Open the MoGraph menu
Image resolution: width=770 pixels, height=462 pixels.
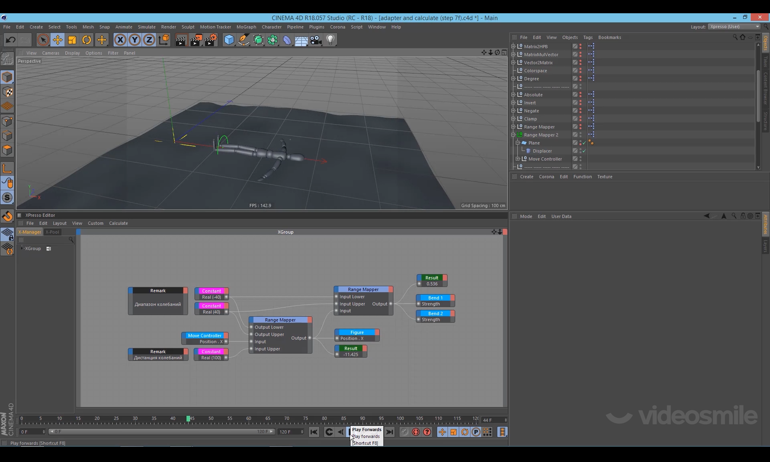(246, 27)
